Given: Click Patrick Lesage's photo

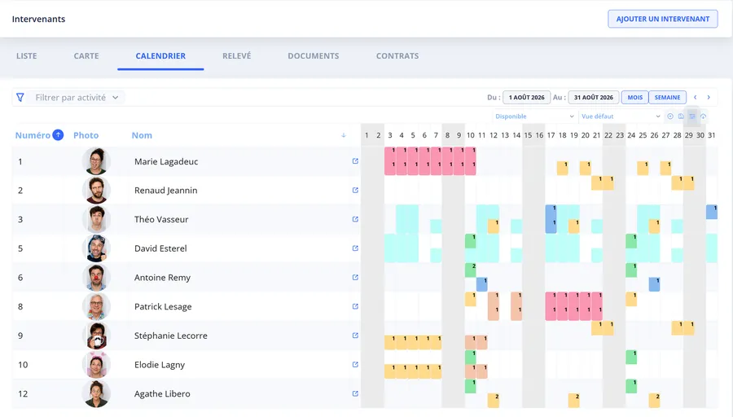Looking at the screenshot, I should (x=96, y=307).
